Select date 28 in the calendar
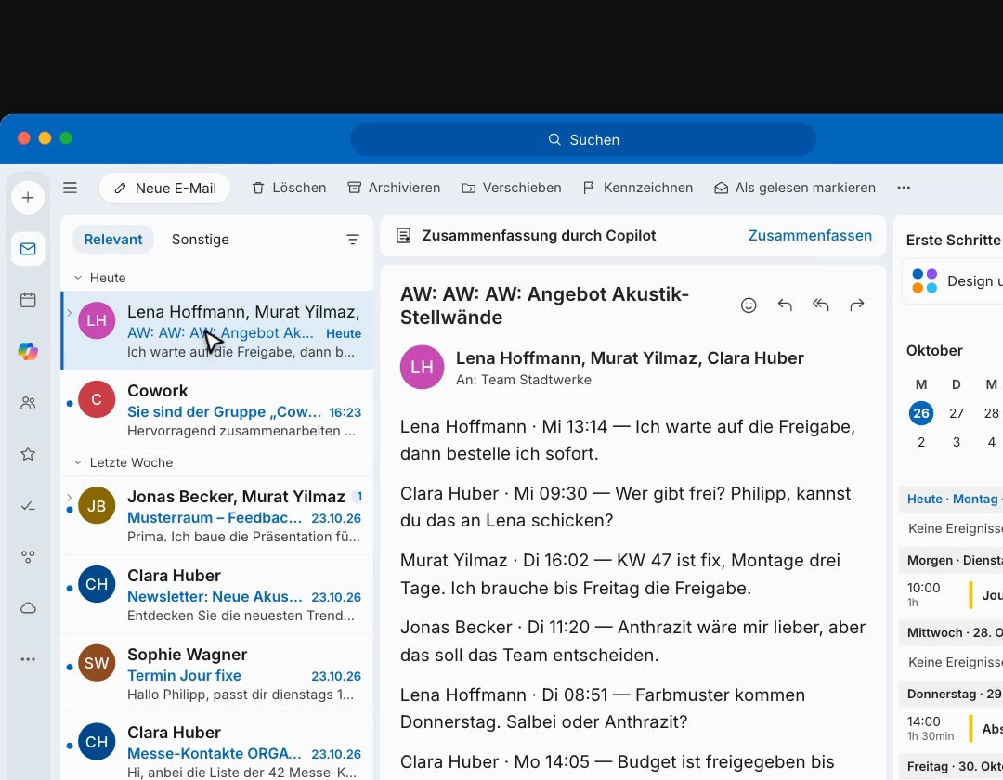The image size is (1003, 780). pos(992,413)
